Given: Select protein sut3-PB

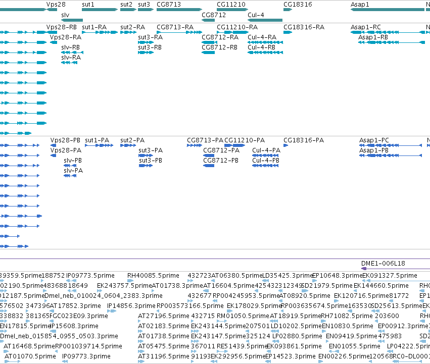Looking at the screenshot, I should coord(151,161).
